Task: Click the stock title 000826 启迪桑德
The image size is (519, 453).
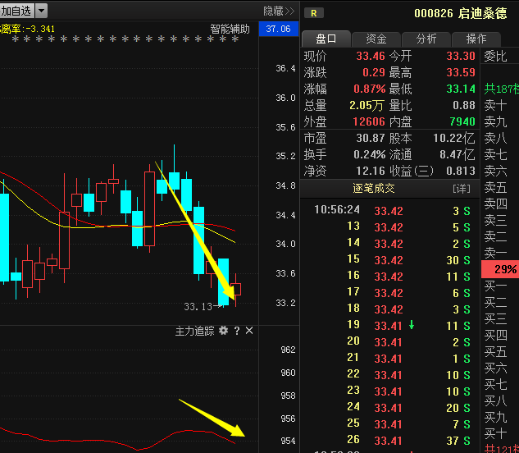Action: tap(461, 13)
